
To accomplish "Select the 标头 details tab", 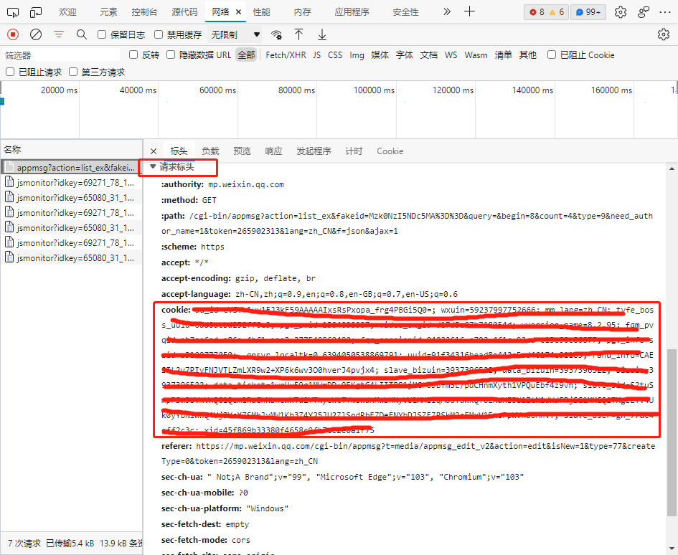I will pyautogui.click(x=179, y=151).
